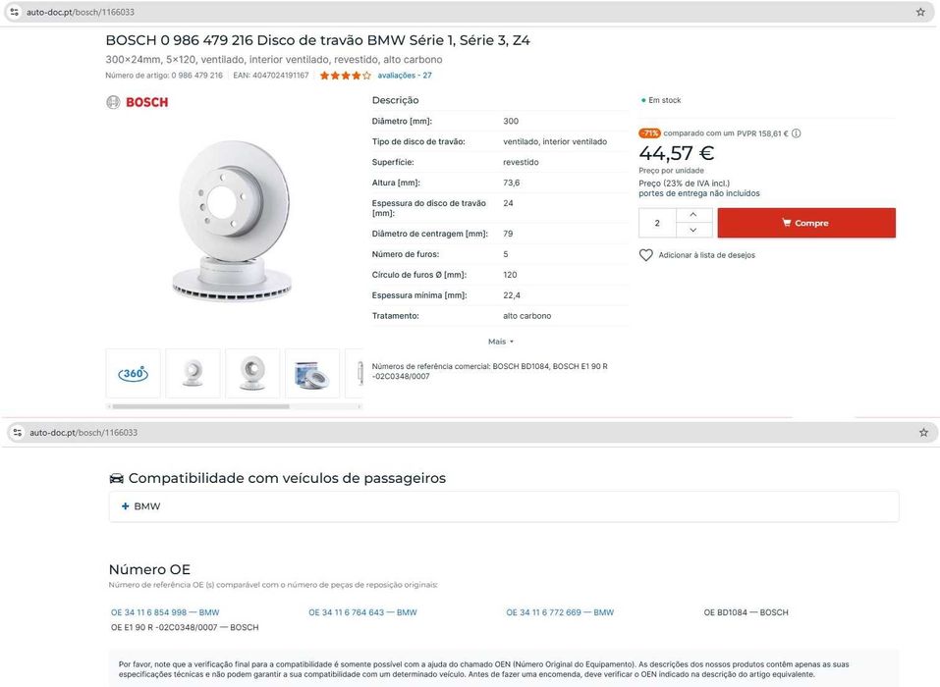Bookmark page with top star icon
The height and width of the screenshot is (687, 940).
(920, 12)
